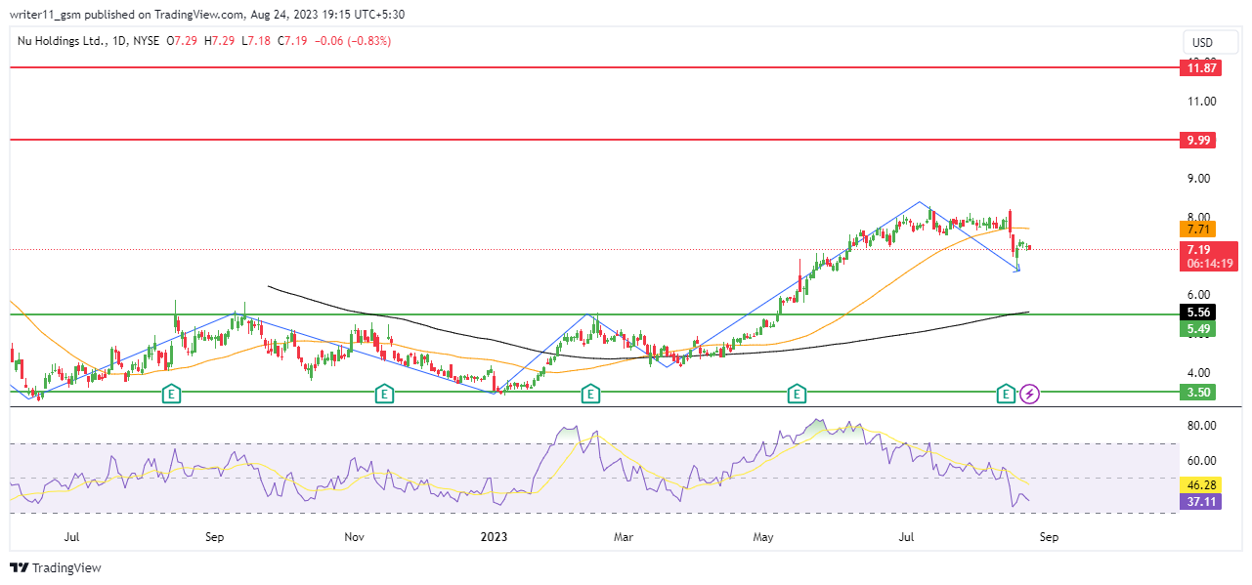Image resolution: width=1252 pixels, height=585 pixels.
Task: Click the earnings E marker near late August 2023
Action: (x=1006, y=394)
